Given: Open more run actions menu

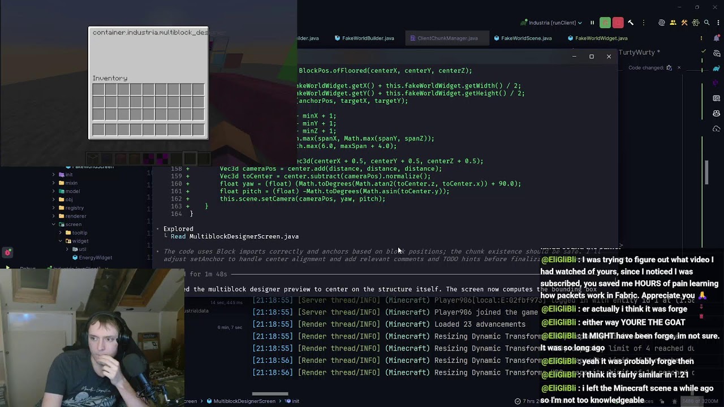Looking at the screenshot, I should (x=644, y=23).
